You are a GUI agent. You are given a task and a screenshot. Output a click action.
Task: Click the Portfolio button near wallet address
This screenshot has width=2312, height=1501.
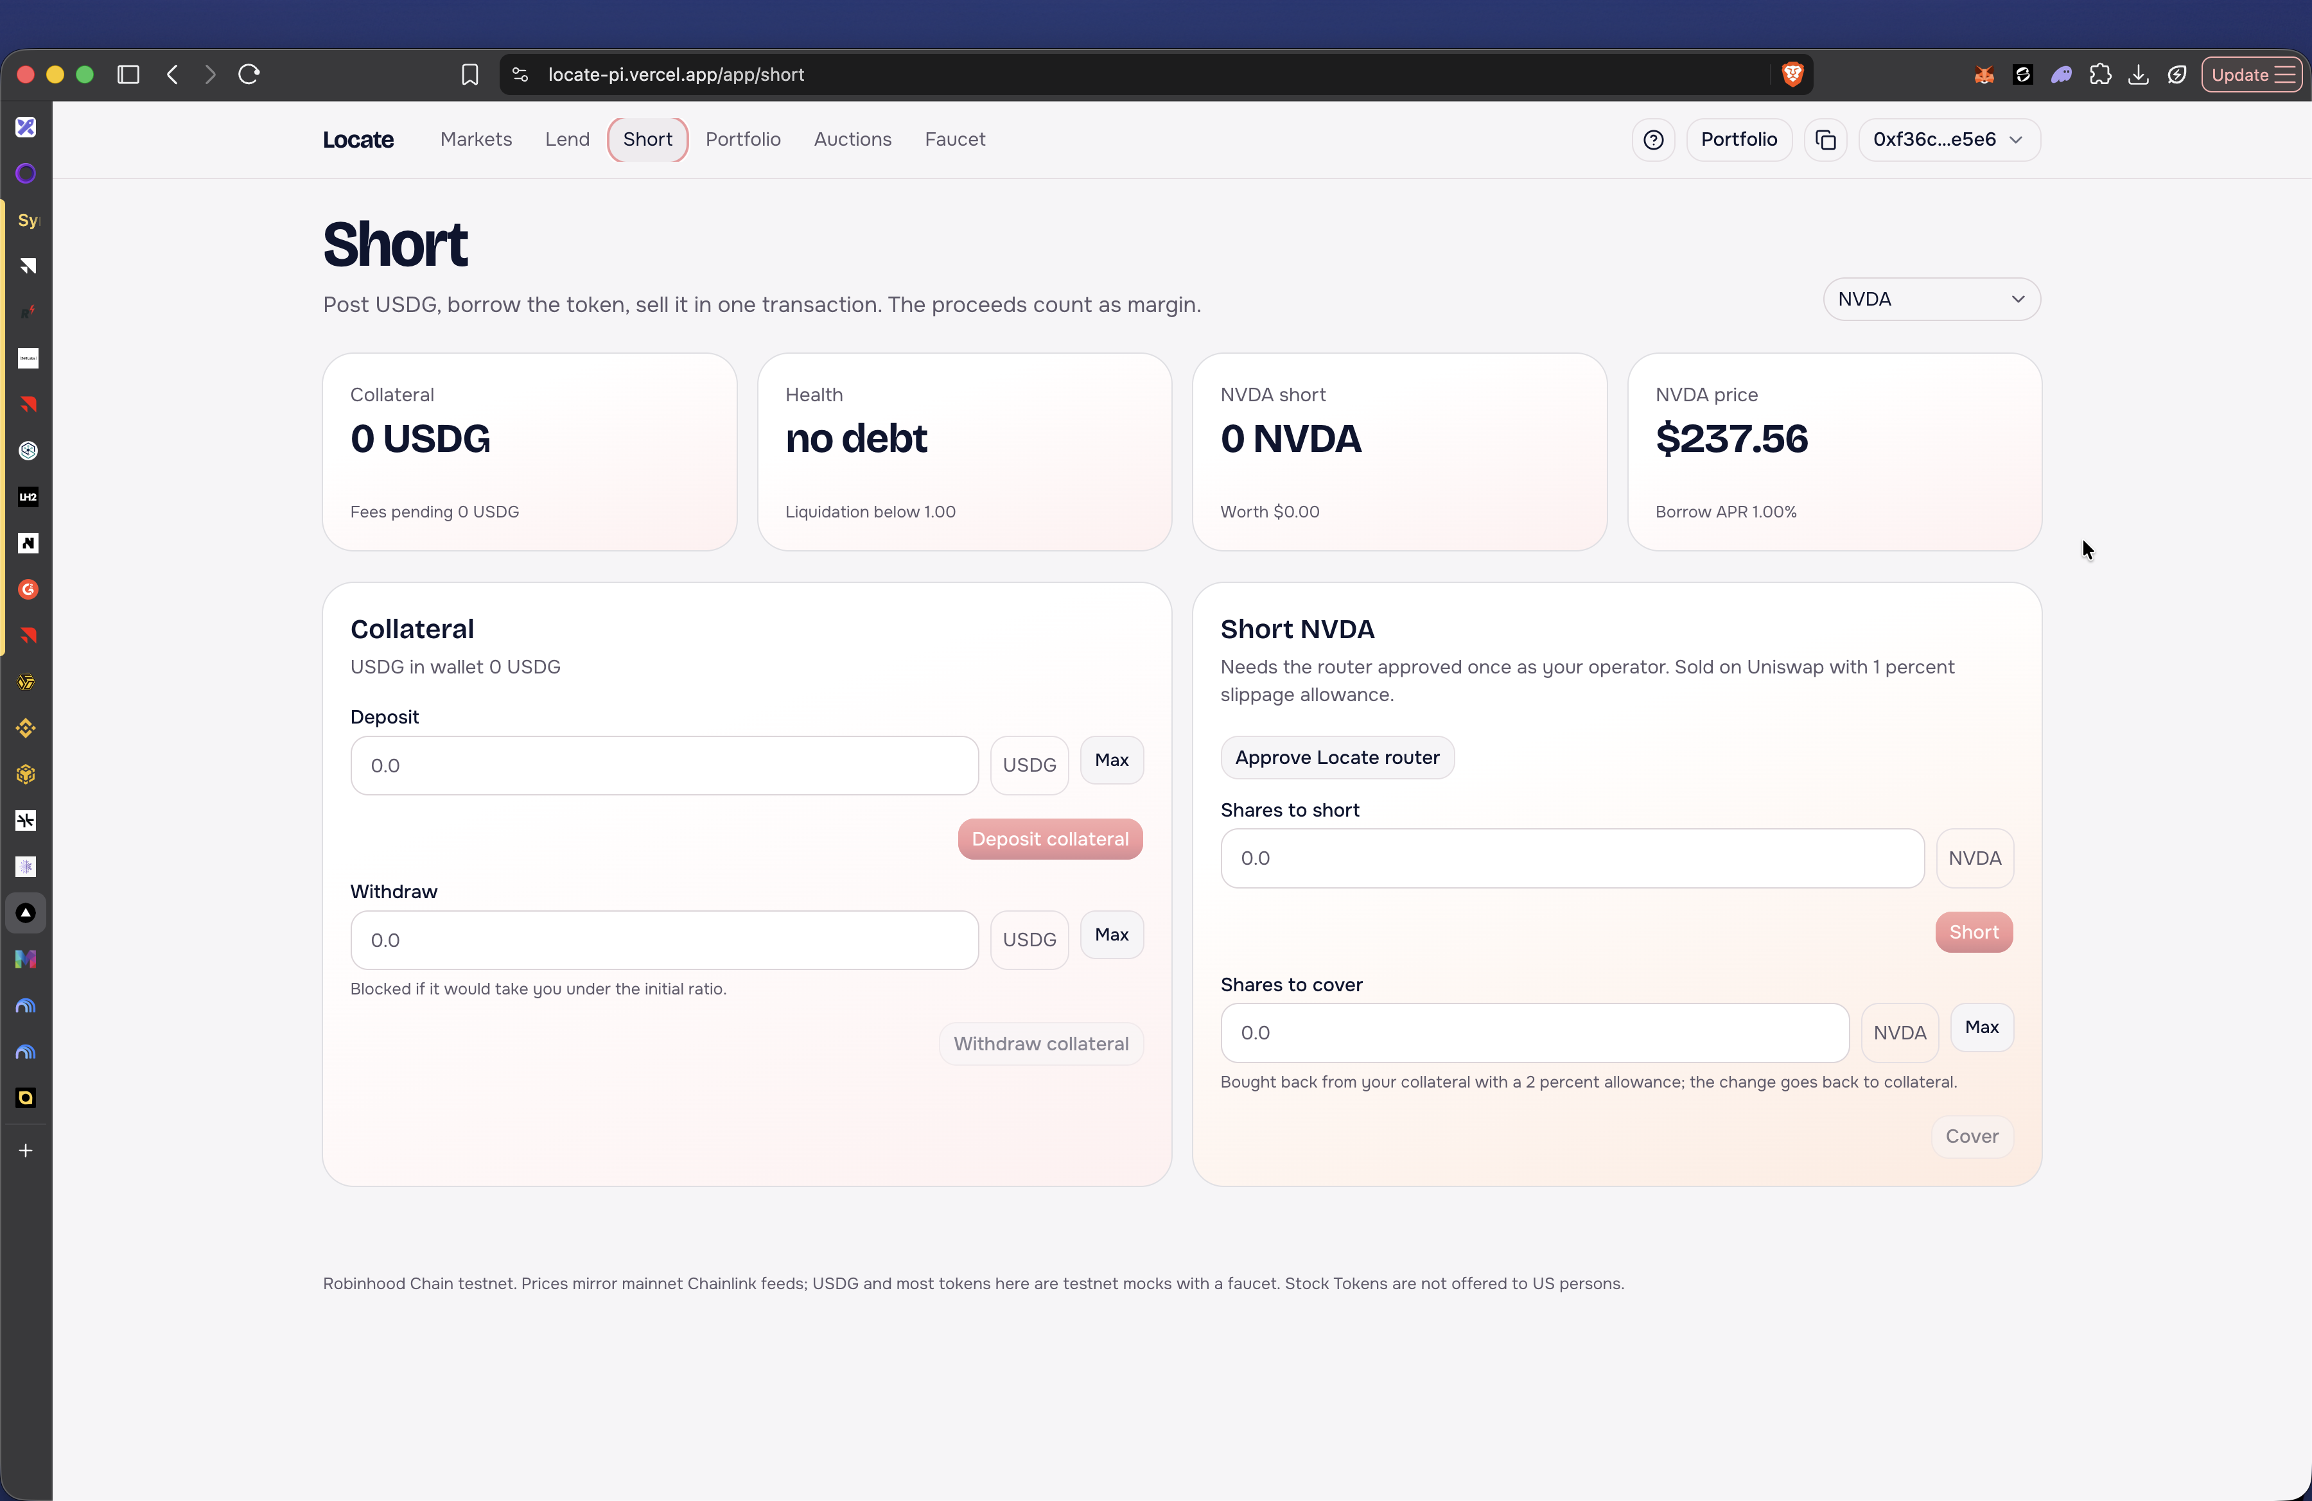point(1739,140)
